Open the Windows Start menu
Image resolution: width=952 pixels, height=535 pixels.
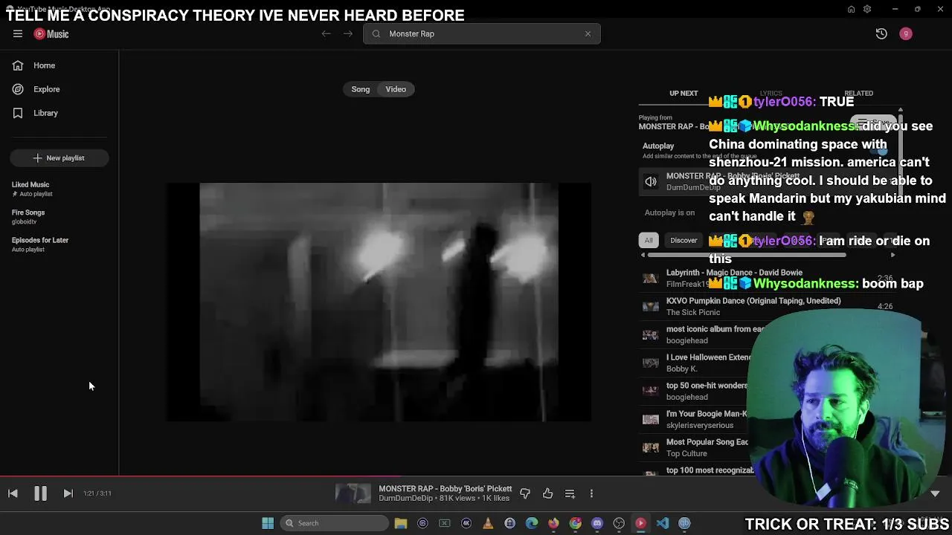[268, 523]
